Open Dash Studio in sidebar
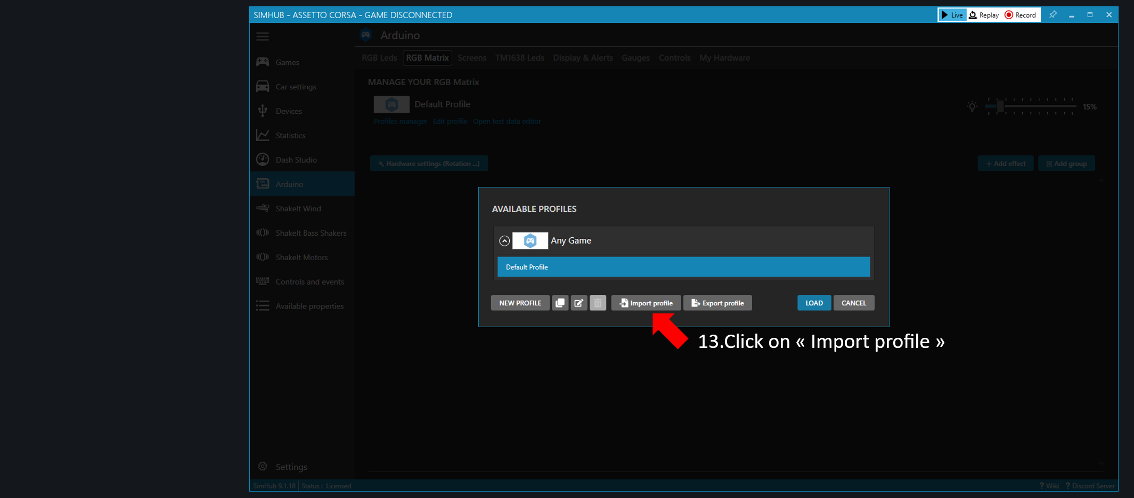 [296, 160]
